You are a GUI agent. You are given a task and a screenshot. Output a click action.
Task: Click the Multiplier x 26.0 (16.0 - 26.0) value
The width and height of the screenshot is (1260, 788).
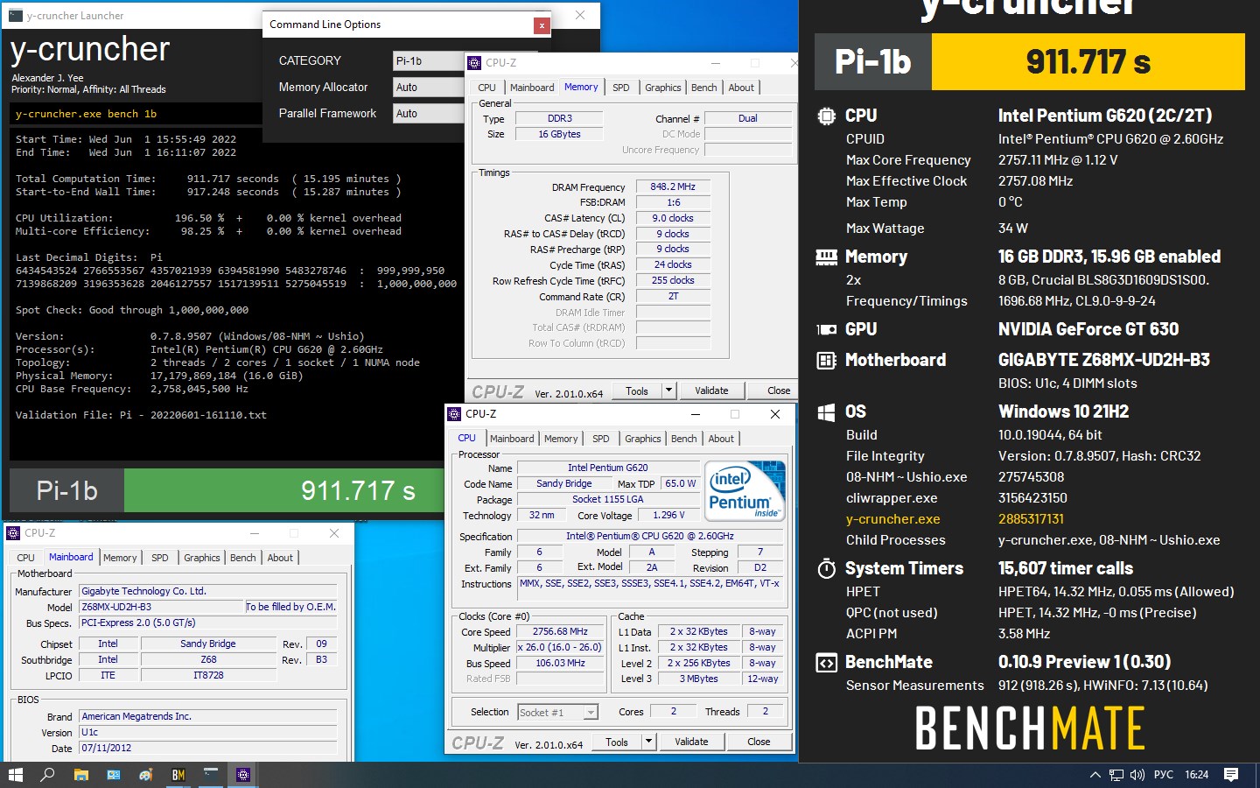tap(560, 647)
